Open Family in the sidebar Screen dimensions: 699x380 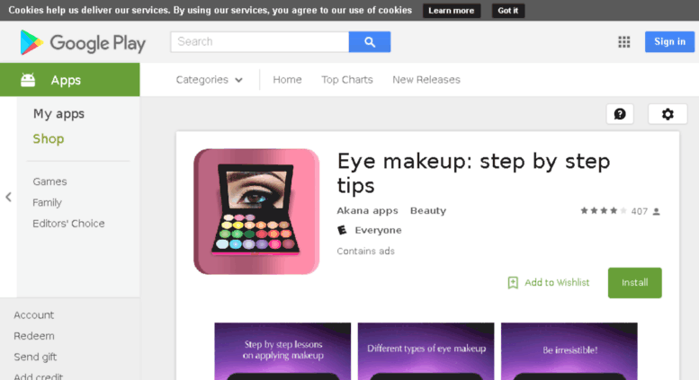(x=47, y=202)
